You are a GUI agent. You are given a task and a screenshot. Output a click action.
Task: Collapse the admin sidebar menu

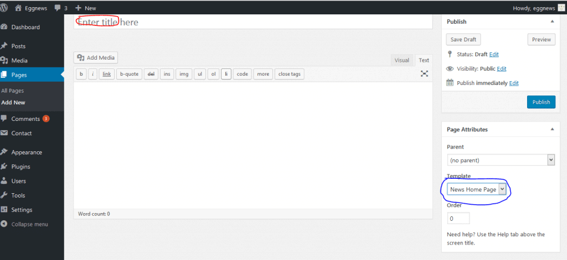click(29, 224)
